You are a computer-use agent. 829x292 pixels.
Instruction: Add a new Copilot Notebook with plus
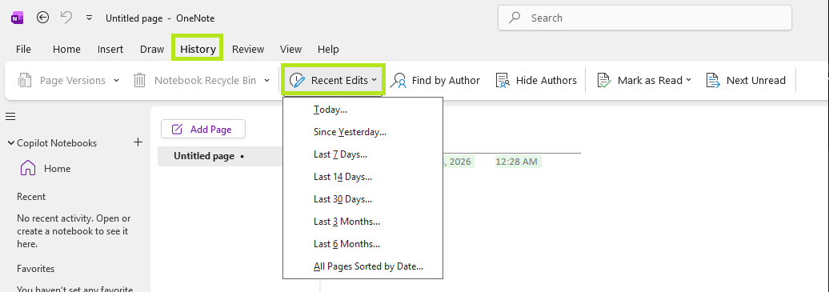[x=138, y=142]
